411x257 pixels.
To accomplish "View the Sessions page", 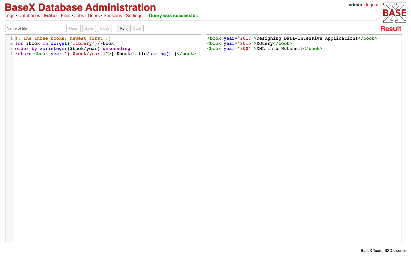I will 113,16.
